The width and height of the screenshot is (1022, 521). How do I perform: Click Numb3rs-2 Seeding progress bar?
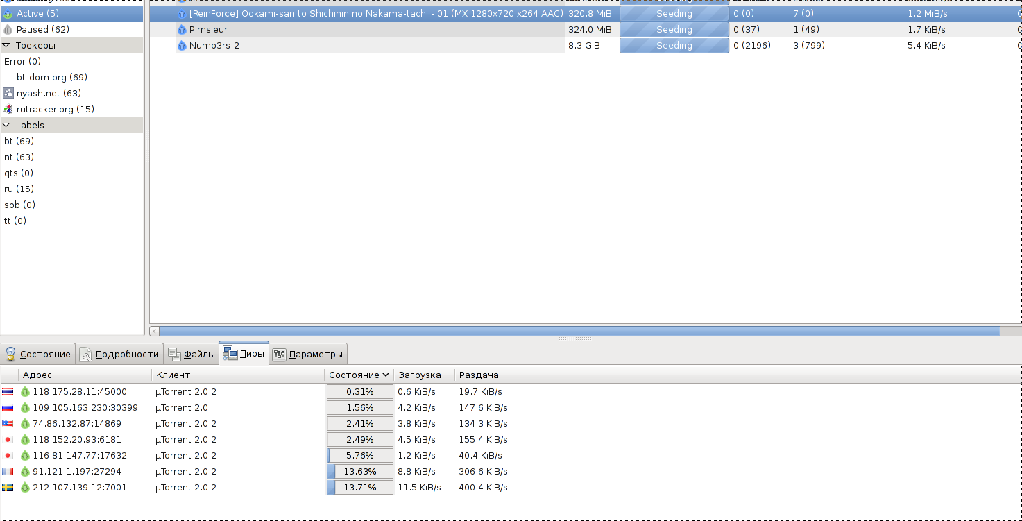point(674,45)
